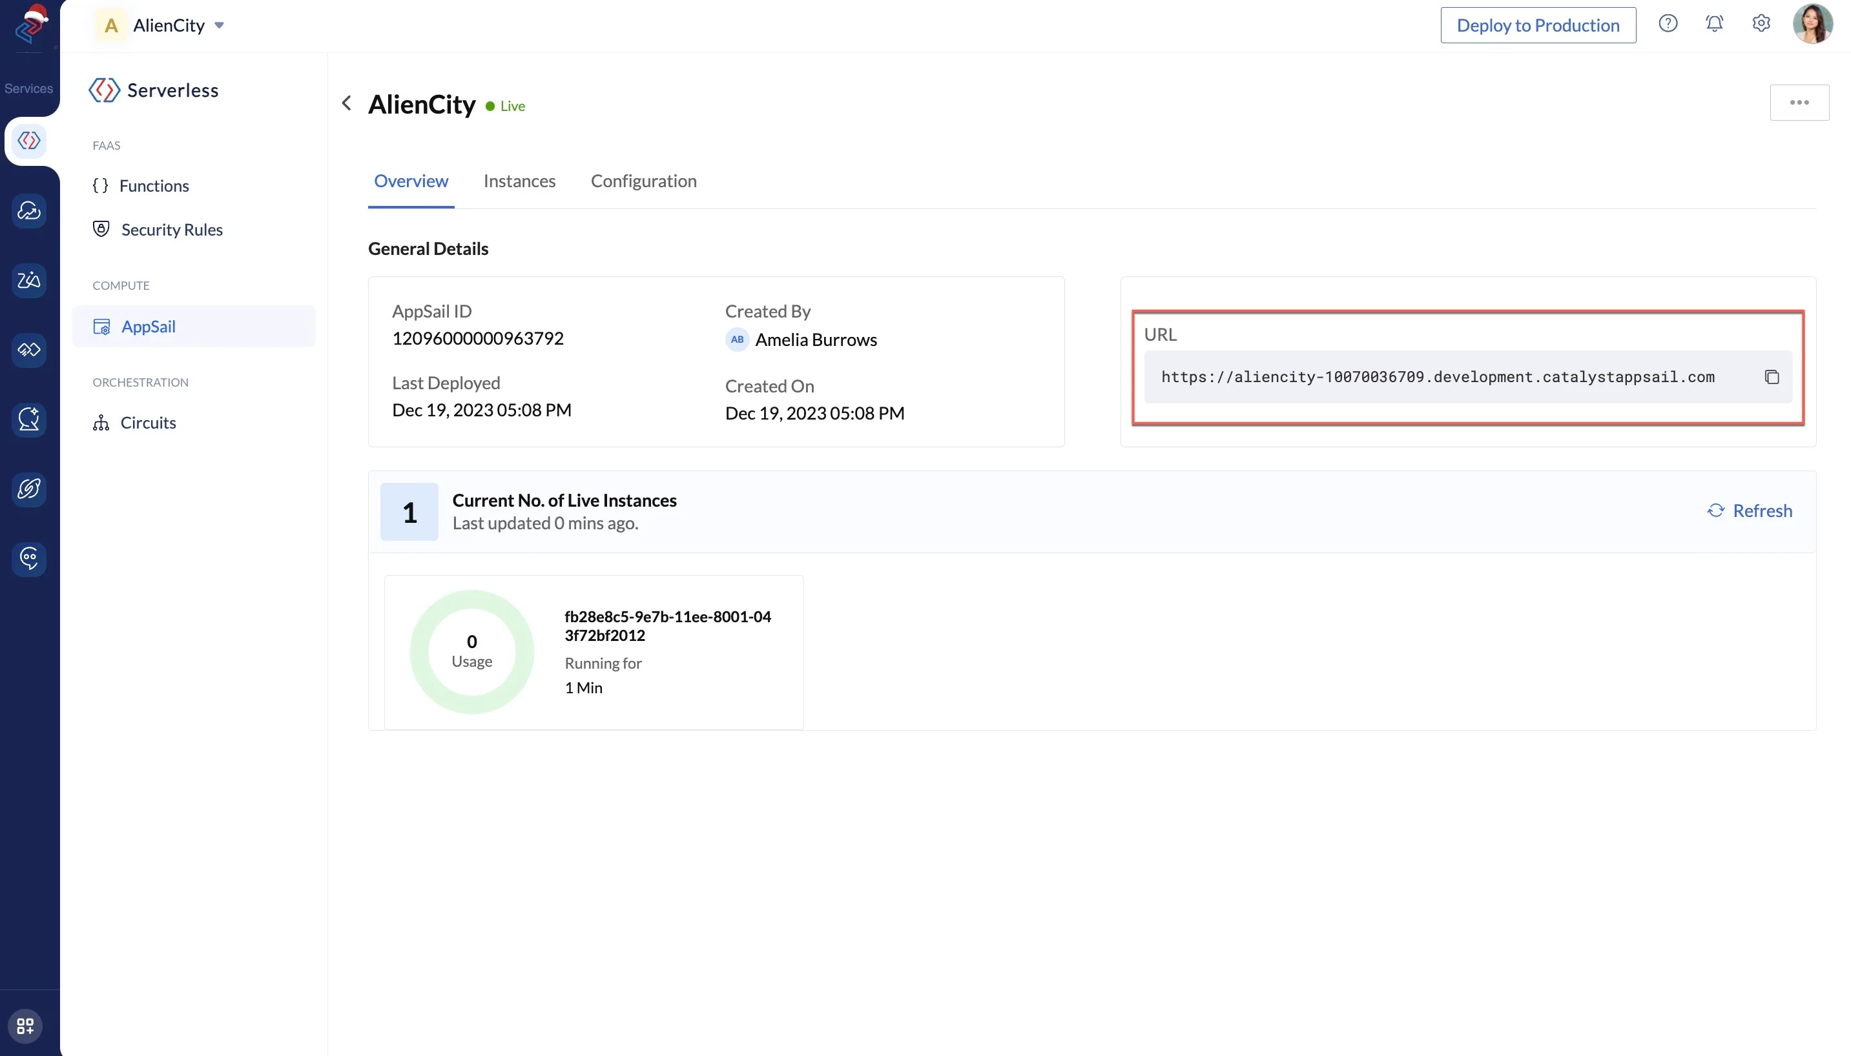The height and width of the screenshot is (1056, 1851).
Task: Go back using the arrow beside AlienCity
Action: [347, 104]
